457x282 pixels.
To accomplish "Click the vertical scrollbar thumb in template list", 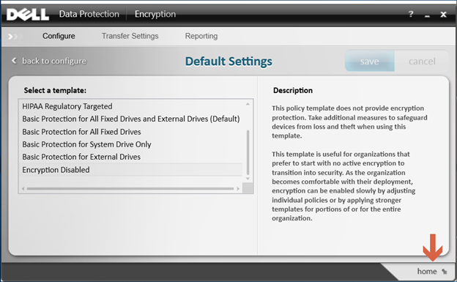I will (x=248, y=152).
